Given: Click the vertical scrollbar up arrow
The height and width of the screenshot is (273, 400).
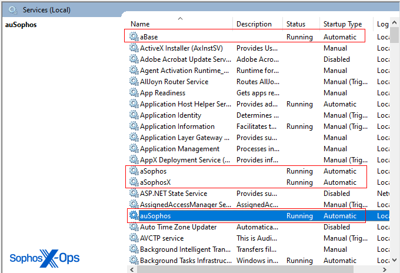Looking at the screenshot, I should [x=394, y=22].
